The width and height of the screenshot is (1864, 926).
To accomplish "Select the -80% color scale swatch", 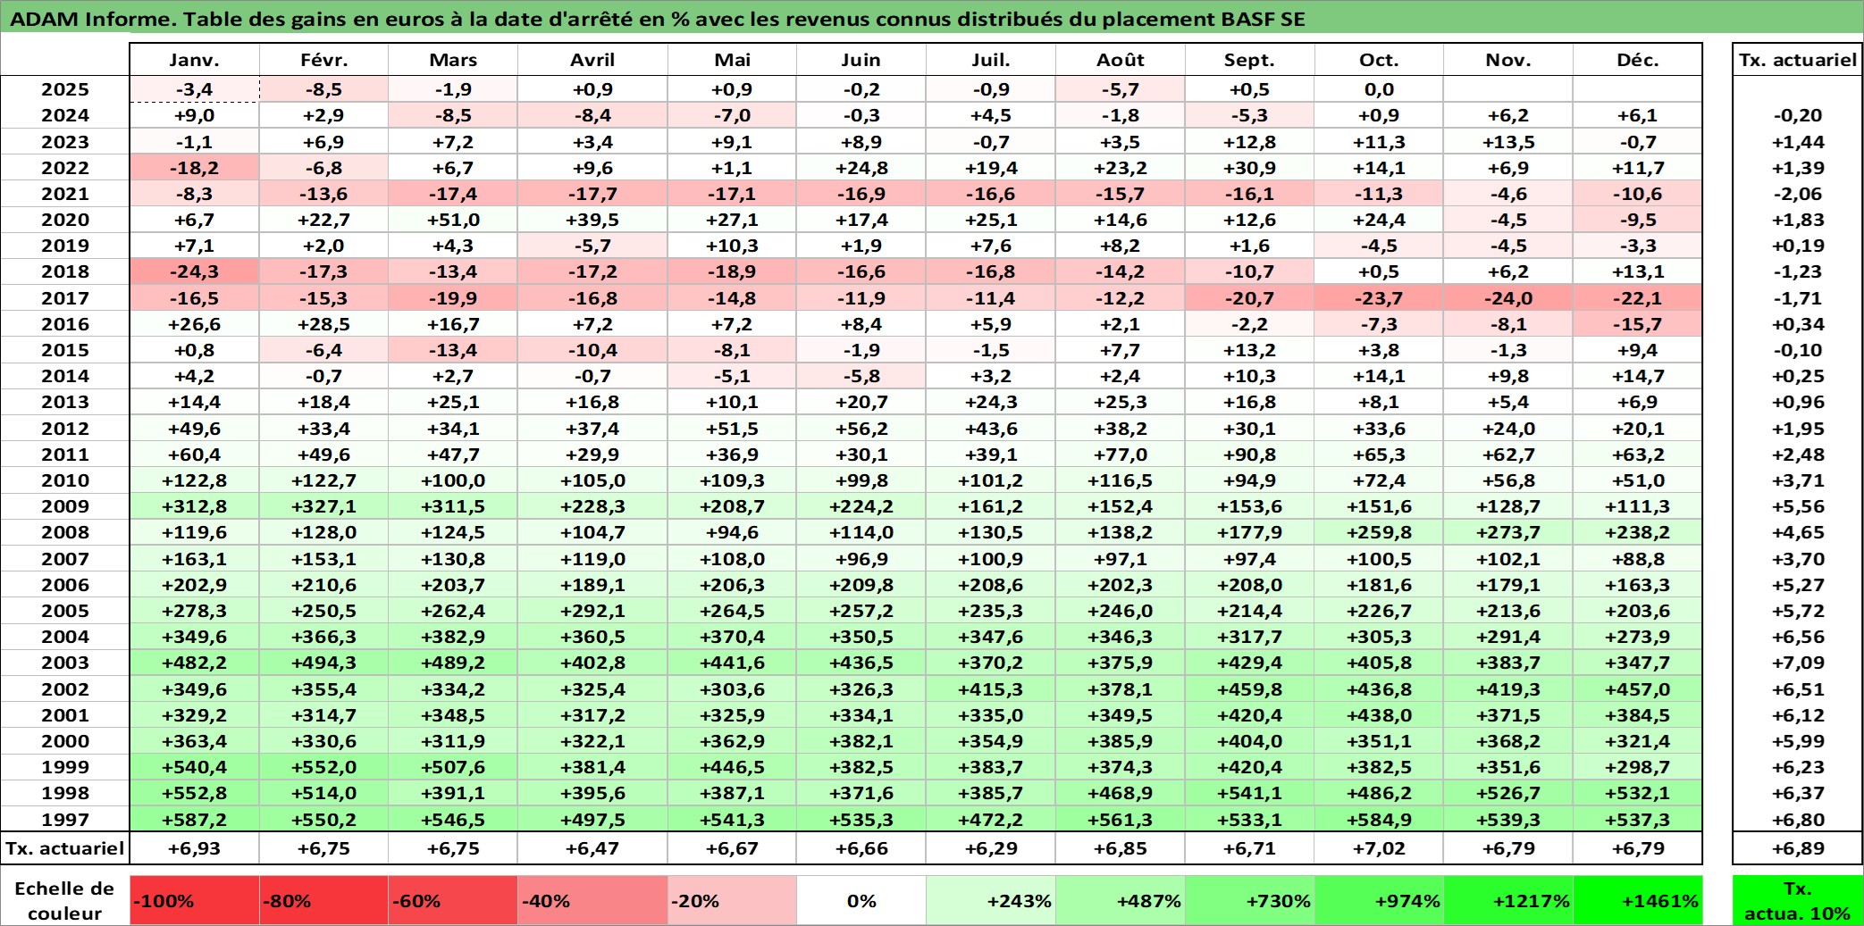I will pyautogui.click(x=323, y=900).
